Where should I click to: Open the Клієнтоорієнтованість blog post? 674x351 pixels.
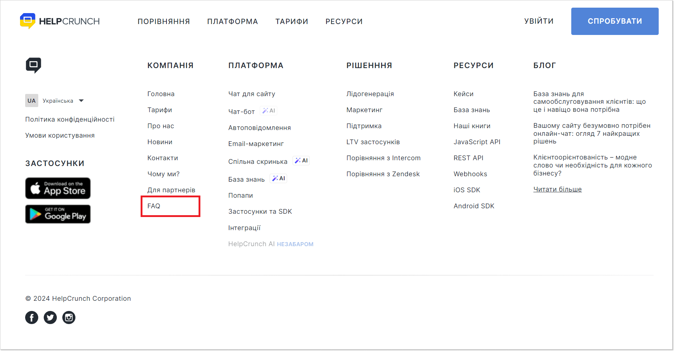click(592, 165)
